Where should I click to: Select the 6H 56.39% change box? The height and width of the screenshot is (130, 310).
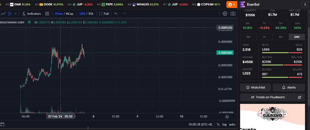tap(281, 26)
